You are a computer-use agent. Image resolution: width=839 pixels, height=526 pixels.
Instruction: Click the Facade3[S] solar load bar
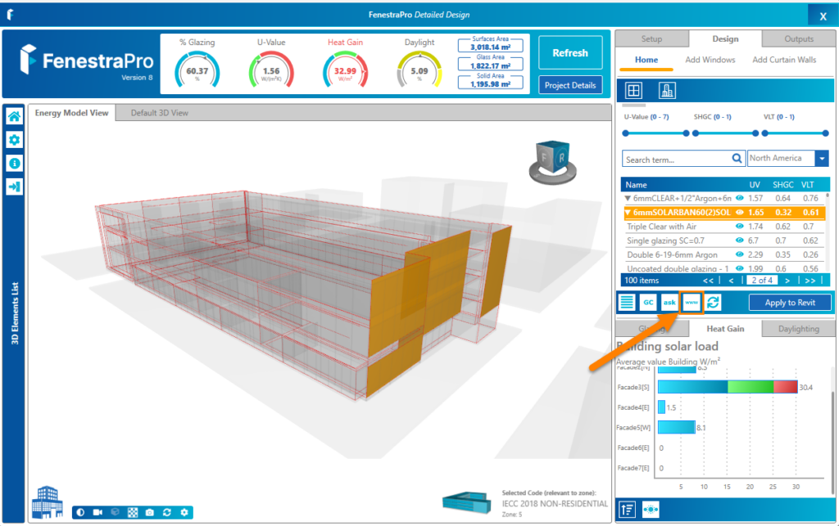click(728, 387)
